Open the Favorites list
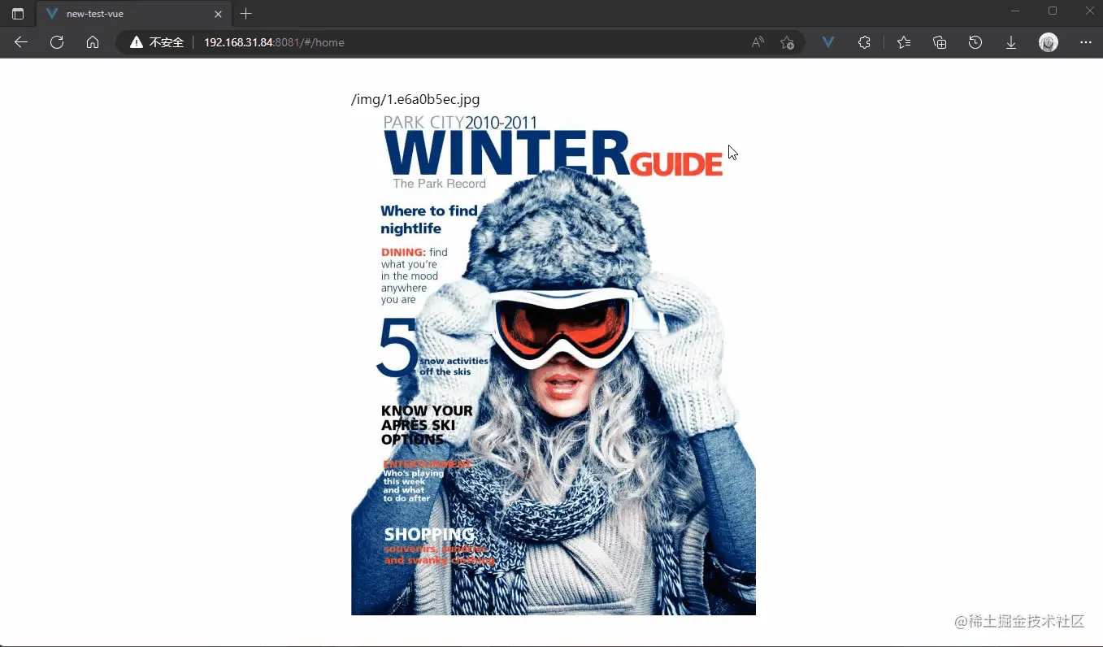The height and width of the screenshot is (647, 1103). click(904, 42)
